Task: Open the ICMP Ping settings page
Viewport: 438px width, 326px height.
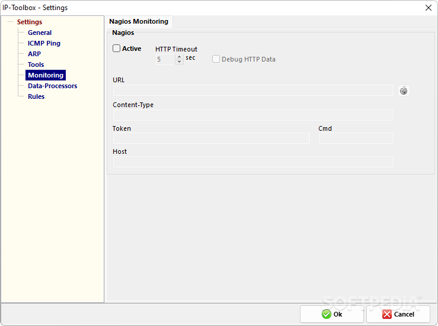Action: pos(44,43)
